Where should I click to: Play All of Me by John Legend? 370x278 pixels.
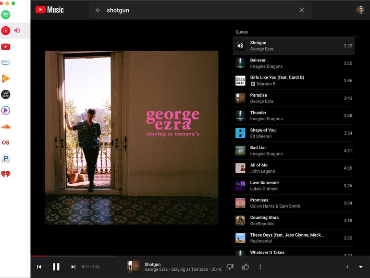point(294,168)
